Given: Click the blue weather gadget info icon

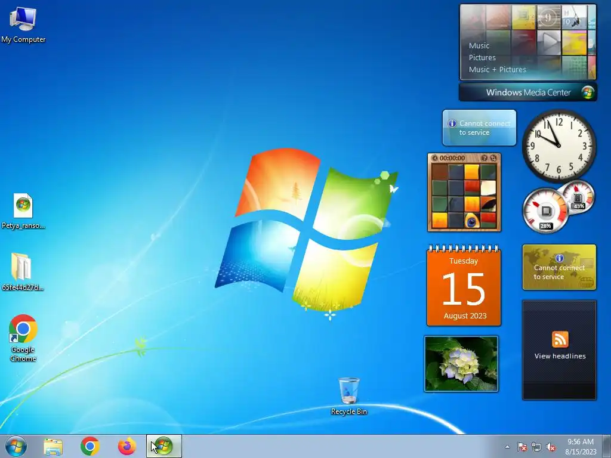Looking at the screenshot, I should pyautogui.click(x=452, y=123).
